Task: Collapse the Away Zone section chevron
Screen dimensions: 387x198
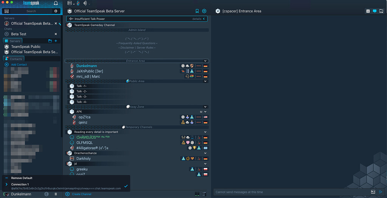Action: pyautogui.click(x=205, y=107)
